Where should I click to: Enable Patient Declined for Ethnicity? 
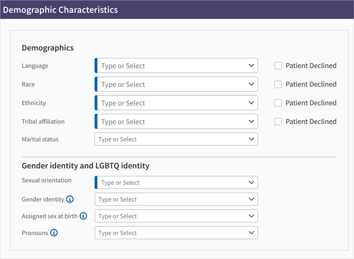click(x=278, y=103)
